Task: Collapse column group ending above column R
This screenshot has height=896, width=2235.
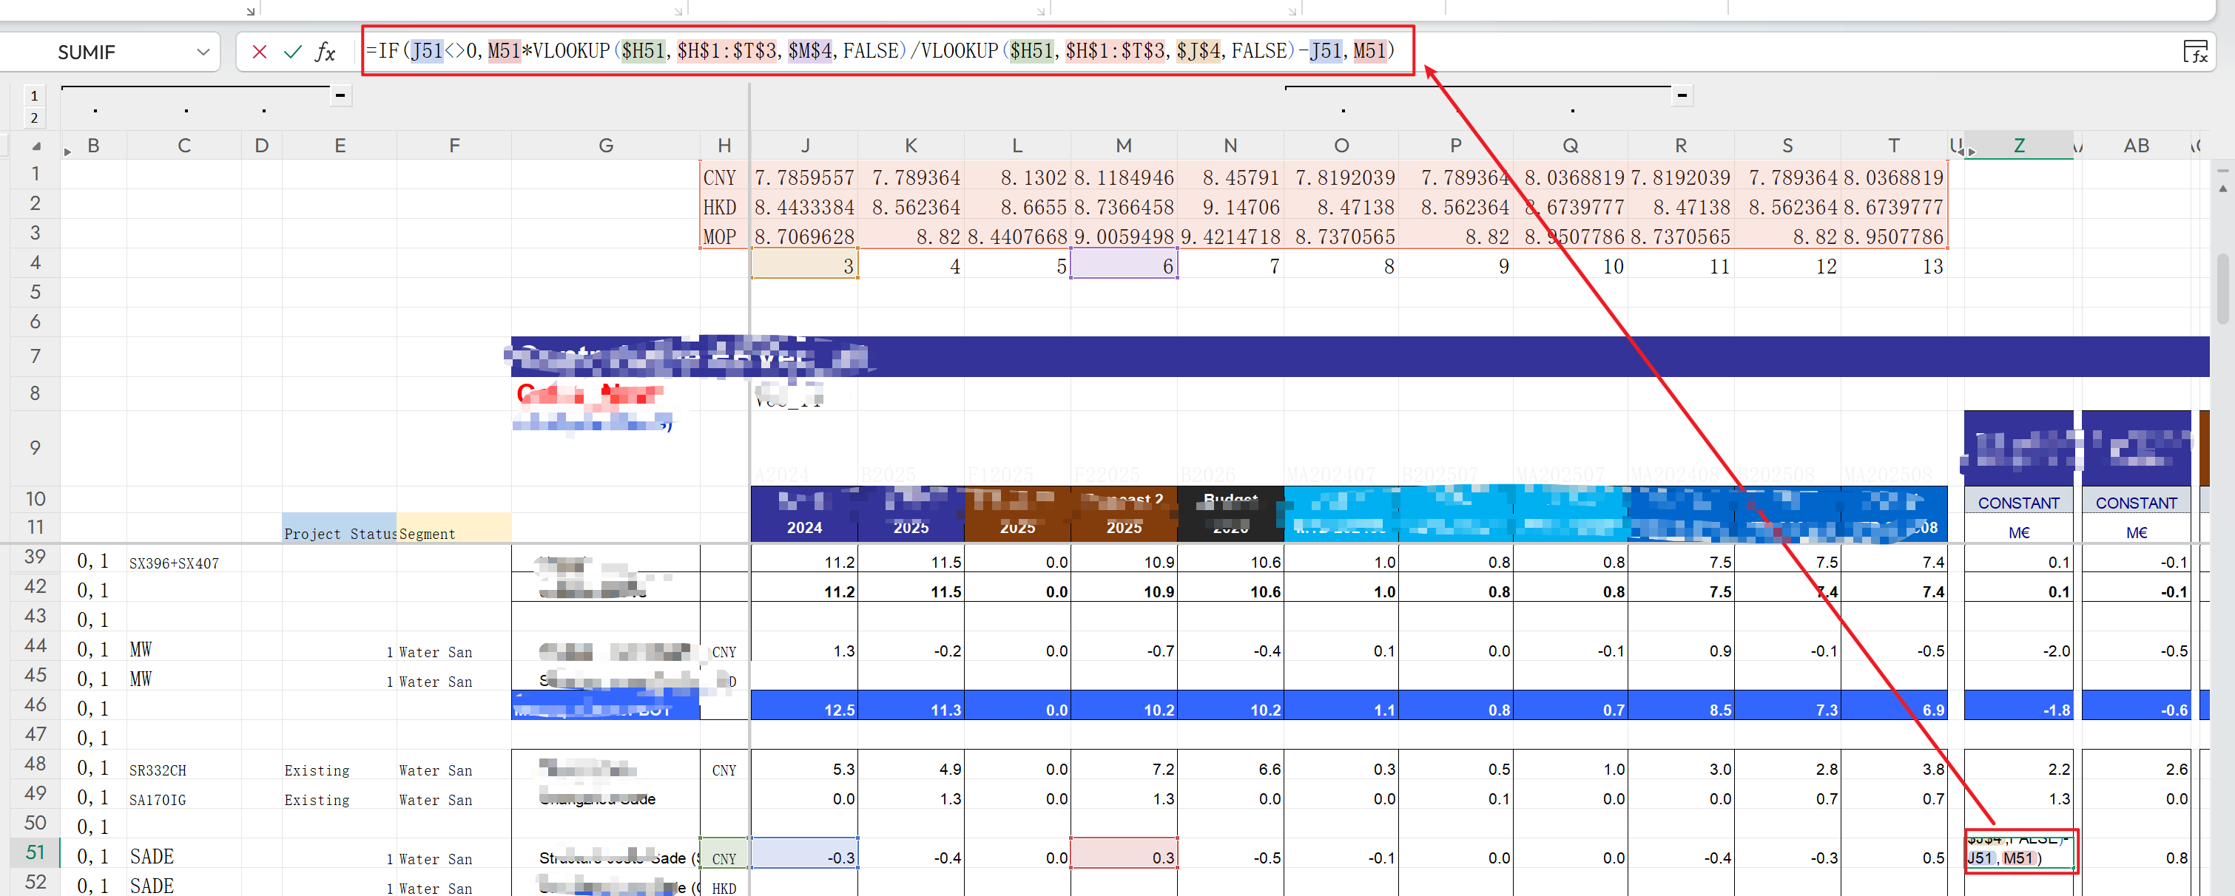Action: 1682,95
